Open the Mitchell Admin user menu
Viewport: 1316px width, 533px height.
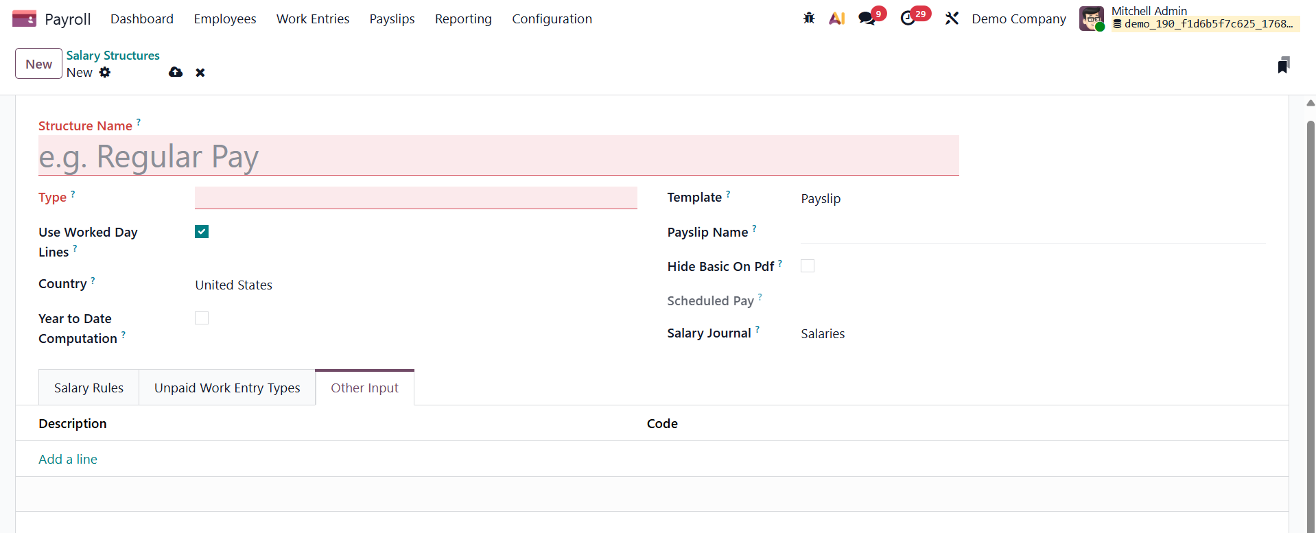pyautogui.click(x=1190, y=19)
